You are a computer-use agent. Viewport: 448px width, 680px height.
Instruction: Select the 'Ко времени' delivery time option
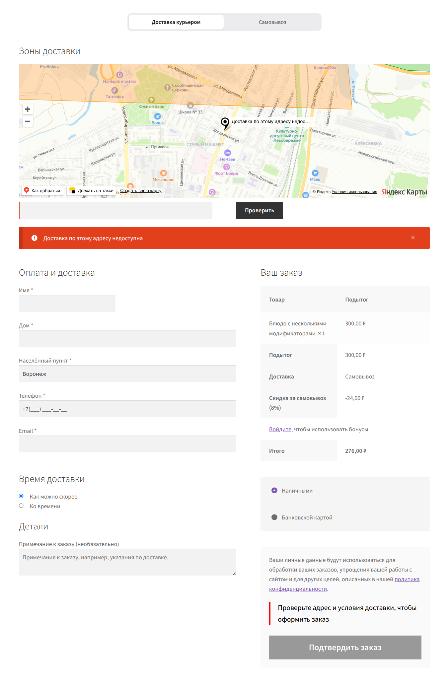(x=21, y=506)
